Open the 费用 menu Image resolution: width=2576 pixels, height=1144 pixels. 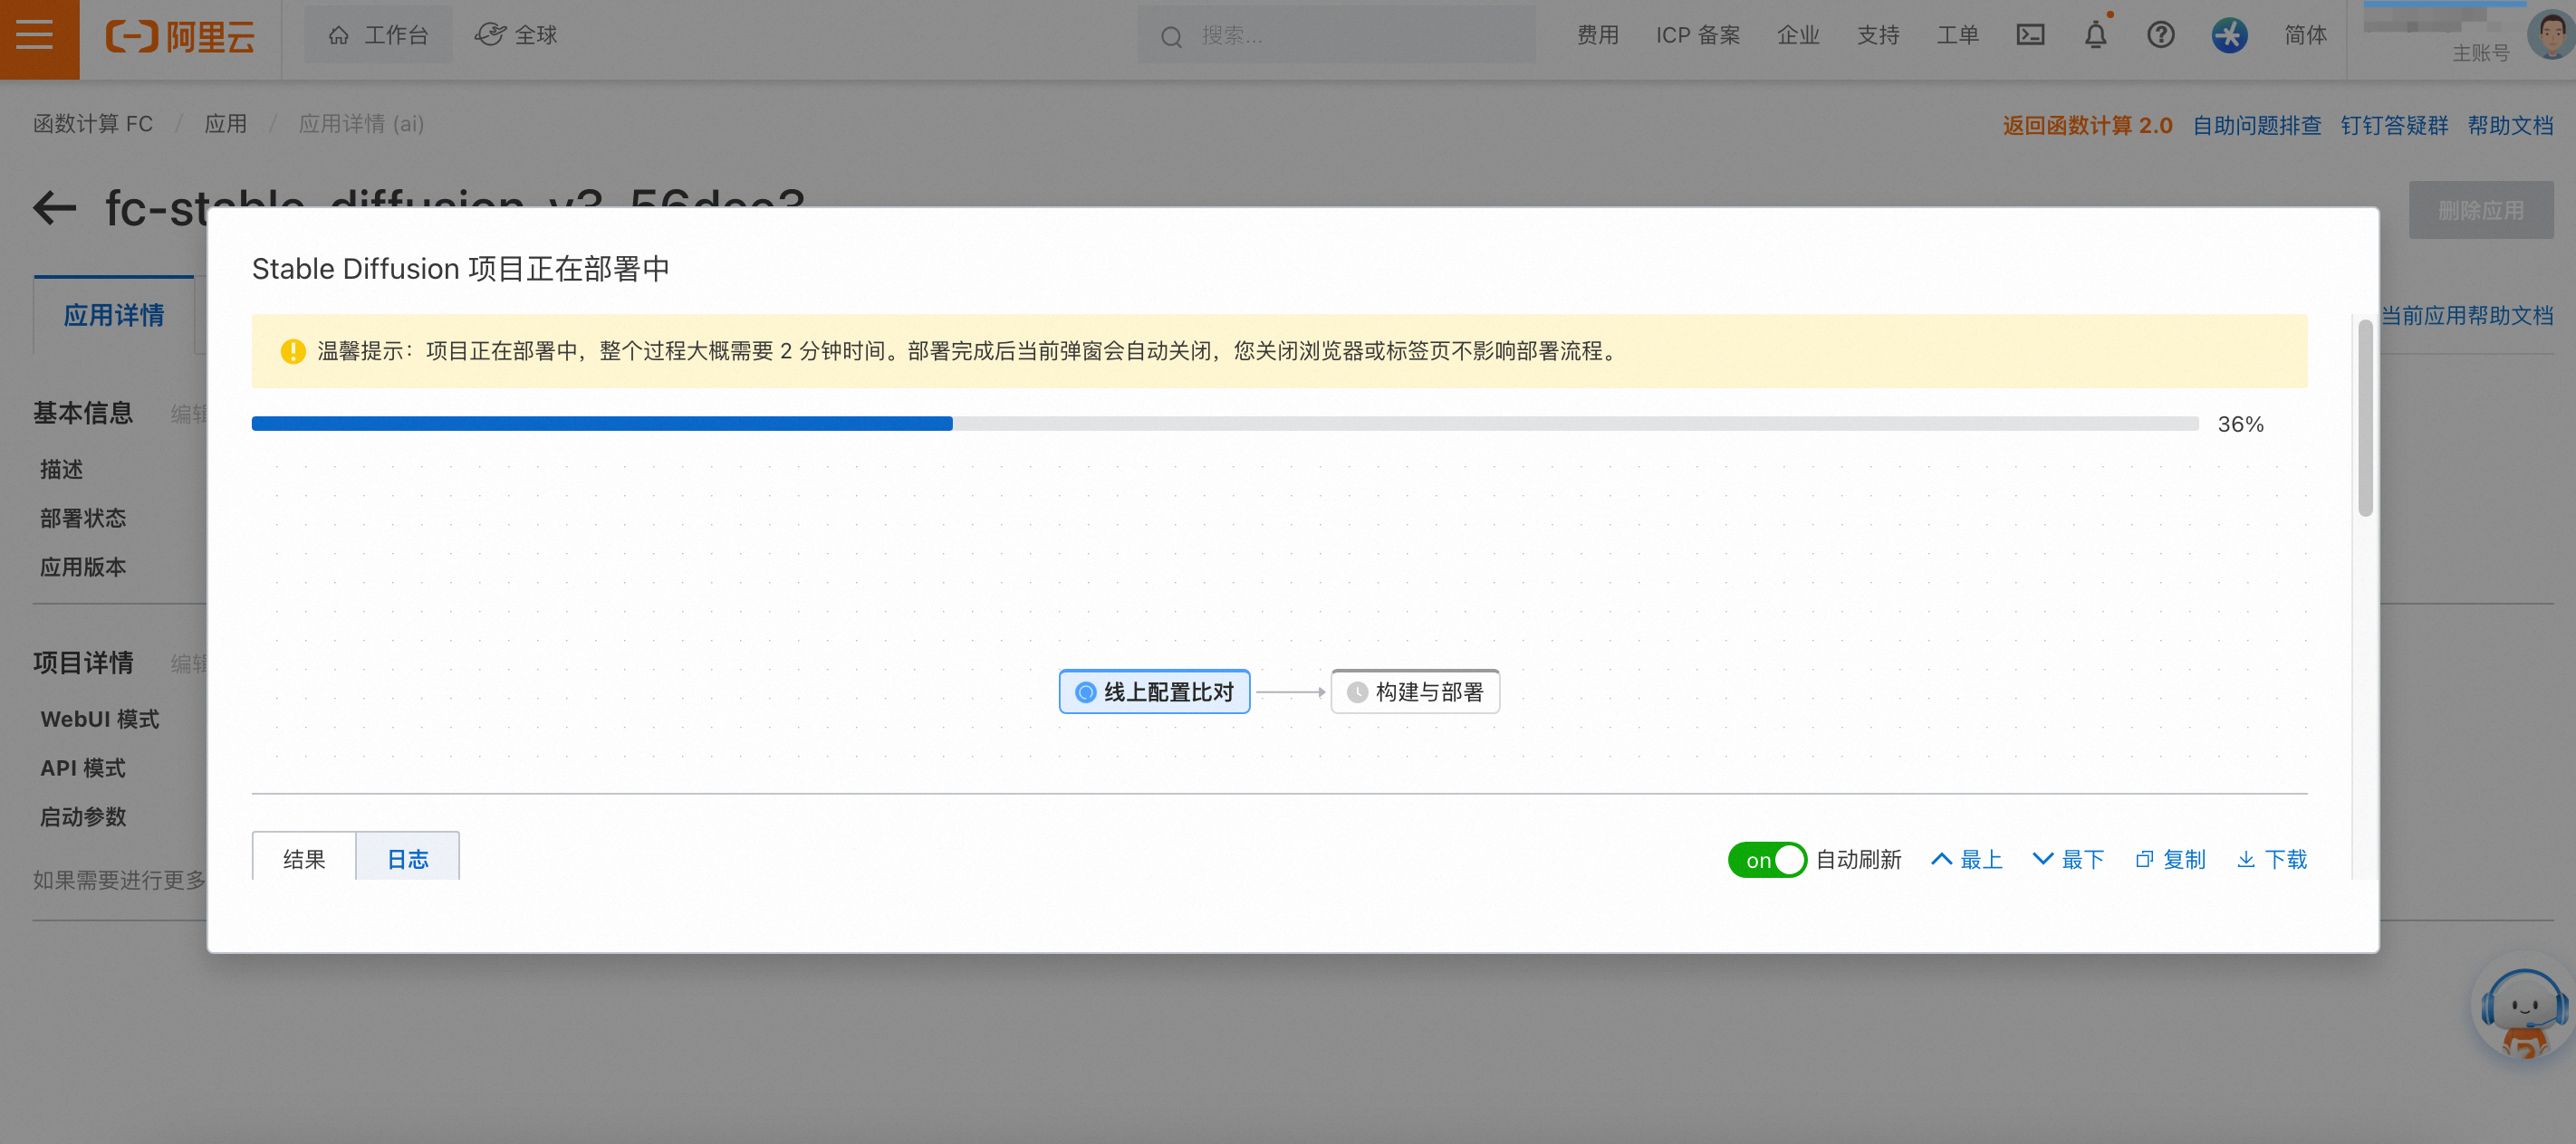[1597, 35]
